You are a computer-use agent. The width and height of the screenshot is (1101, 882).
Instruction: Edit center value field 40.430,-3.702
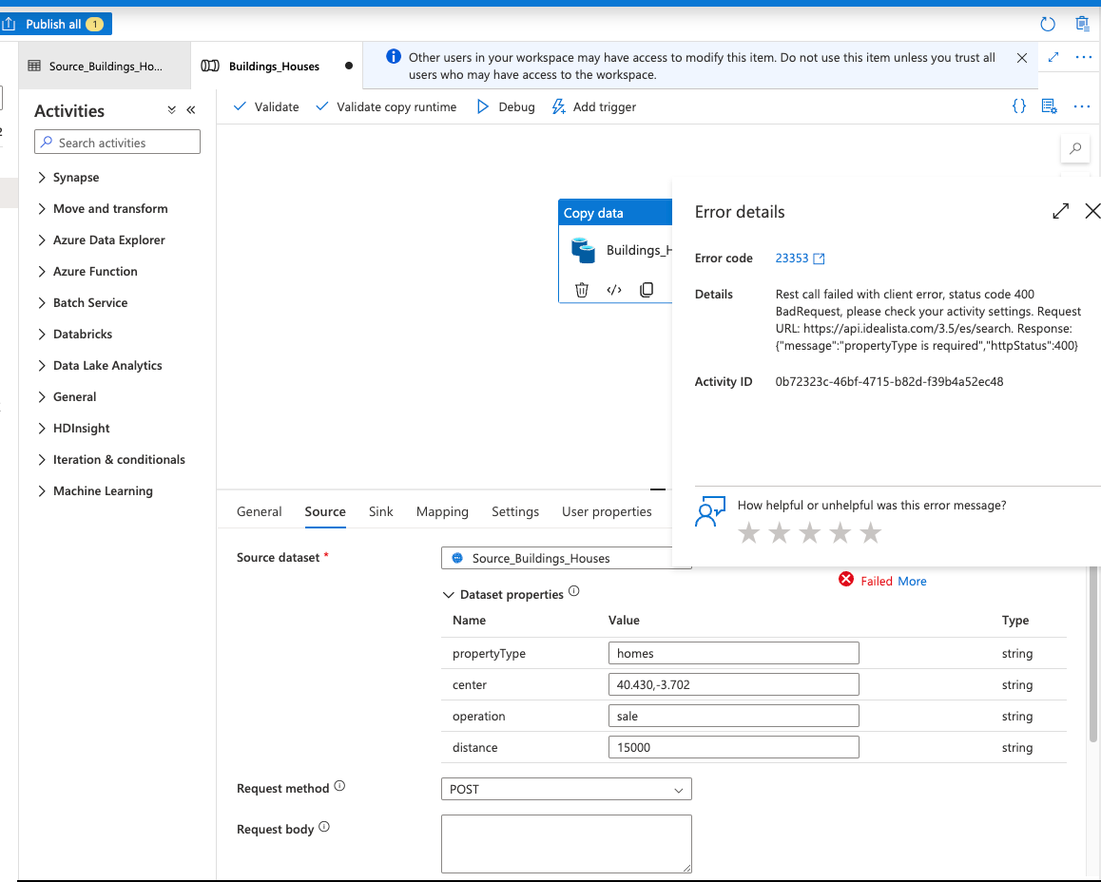click(x=733, y=685)
